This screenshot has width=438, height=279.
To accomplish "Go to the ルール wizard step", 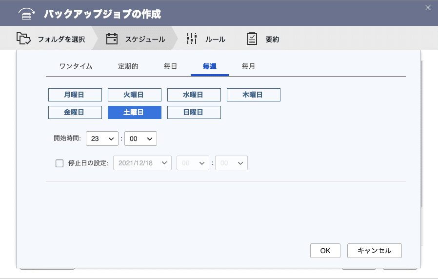I will (x=206, y=39).
